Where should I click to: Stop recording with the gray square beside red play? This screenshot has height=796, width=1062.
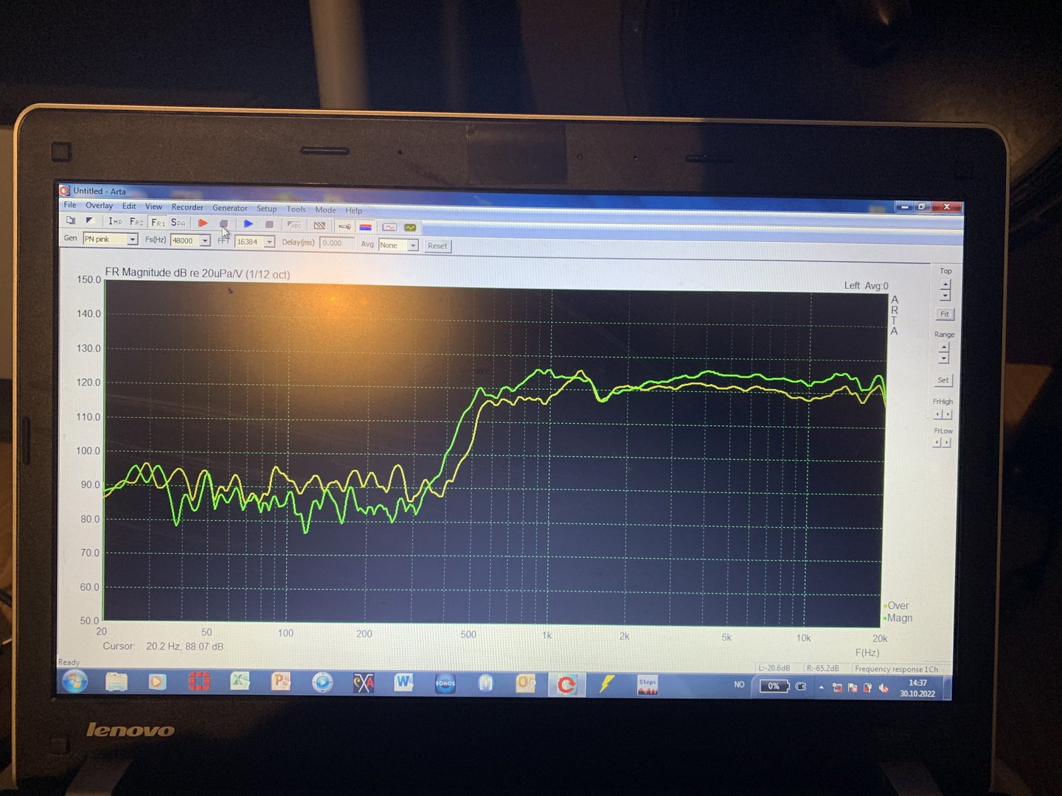(224, 224)
